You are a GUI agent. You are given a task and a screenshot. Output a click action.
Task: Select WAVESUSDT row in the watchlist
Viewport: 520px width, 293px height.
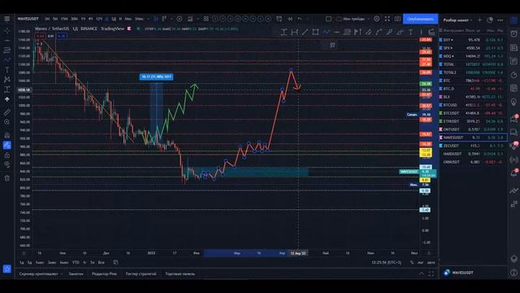(473, 138)
